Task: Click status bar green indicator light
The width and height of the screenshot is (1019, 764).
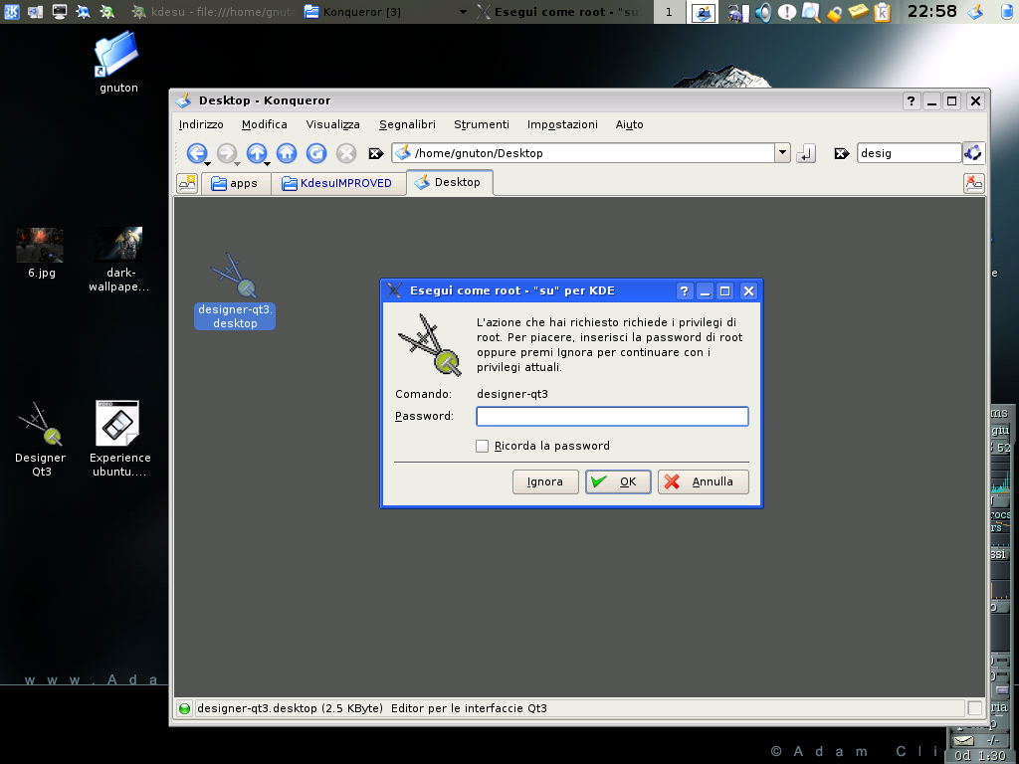Action: tap(184, 708)
